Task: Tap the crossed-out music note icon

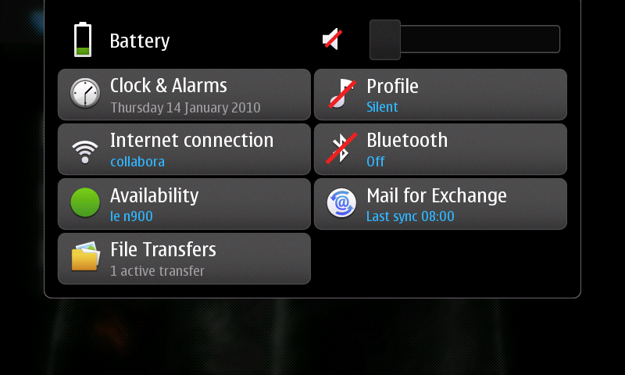Action: [342, 94]
